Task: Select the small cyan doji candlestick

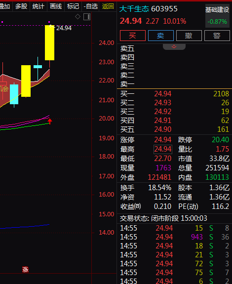Action: pyautogui.click(x=38, y=67)
